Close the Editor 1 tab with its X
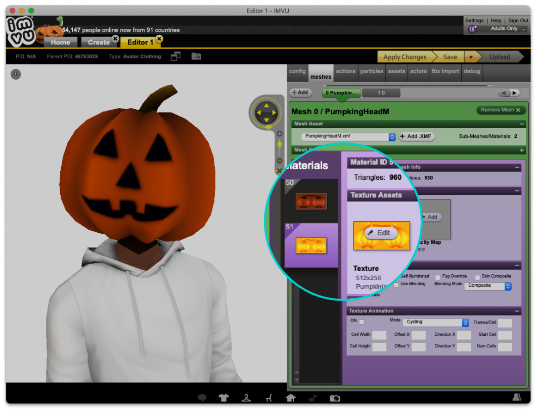The width and height of the screenshot is (536, 409). pos(159,38)
